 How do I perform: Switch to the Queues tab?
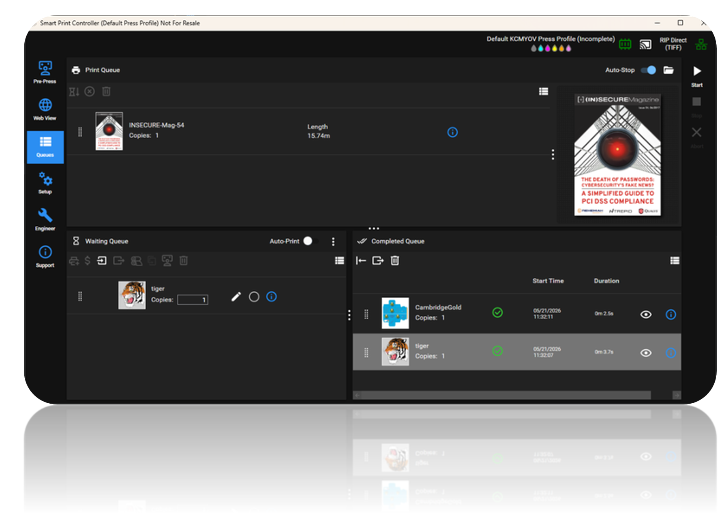tap(45, 147)
